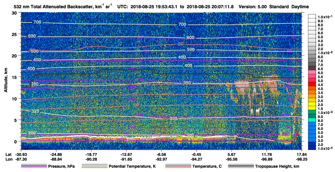Click the latitude value -30.93
The width and height of the screenshot is (335, 172).
(21, 155)
